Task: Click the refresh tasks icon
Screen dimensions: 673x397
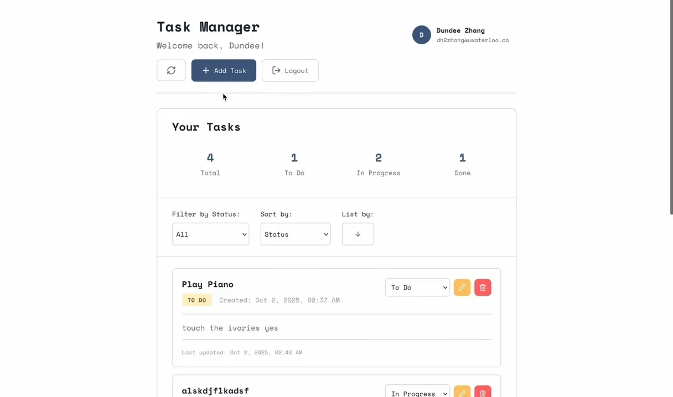Action: [171, 70]
